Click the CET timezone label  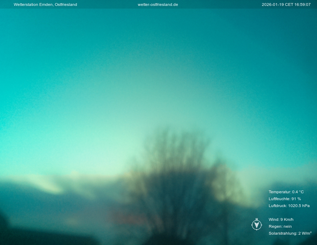pos(289,4)
